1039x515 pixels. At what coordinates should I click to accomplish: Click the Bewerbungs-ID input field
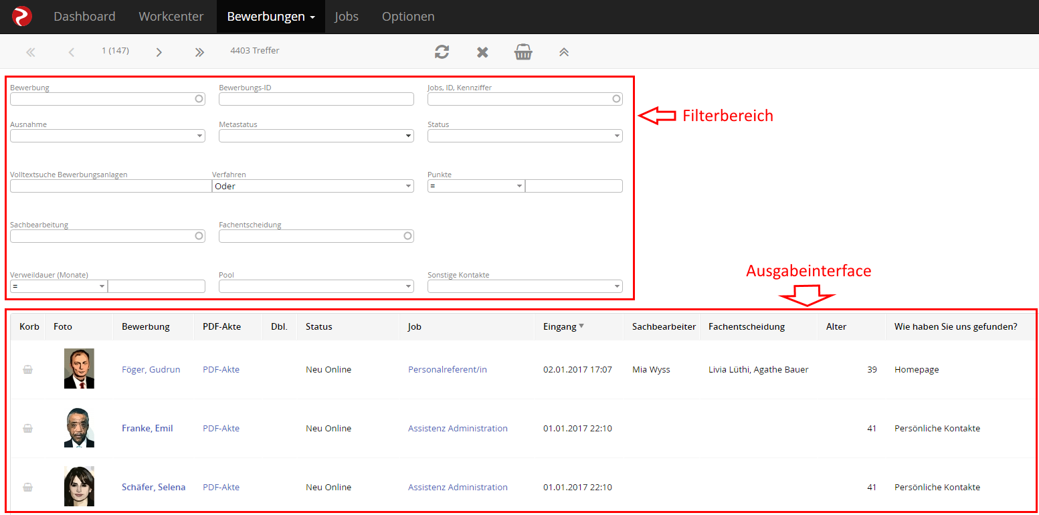tap(316, 99)
